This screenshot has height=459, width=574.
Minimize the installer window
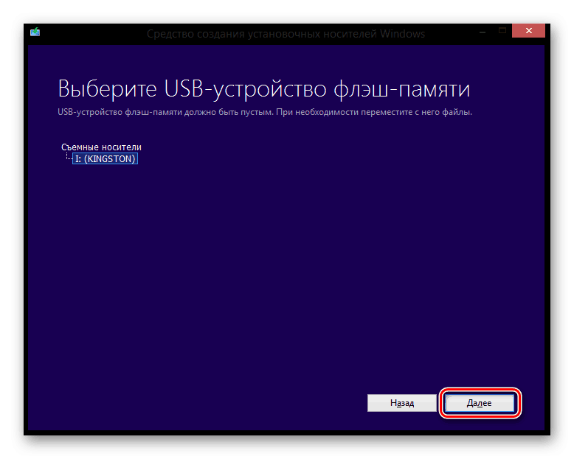coord(483,30)
